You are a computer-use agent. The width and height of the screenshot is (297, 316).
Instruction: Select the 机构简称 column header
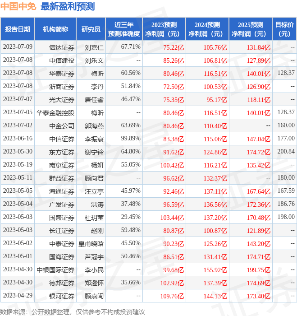point(55,29)
